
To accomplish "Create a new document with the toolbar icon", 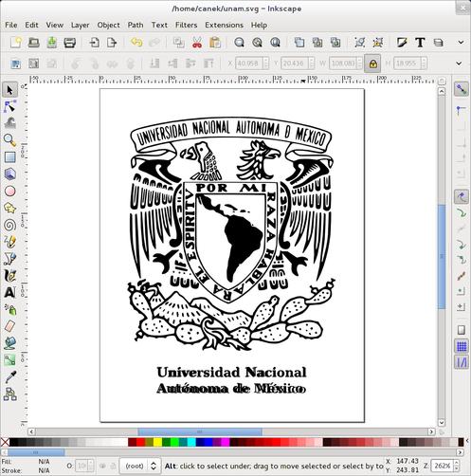I will click(16, 42).
